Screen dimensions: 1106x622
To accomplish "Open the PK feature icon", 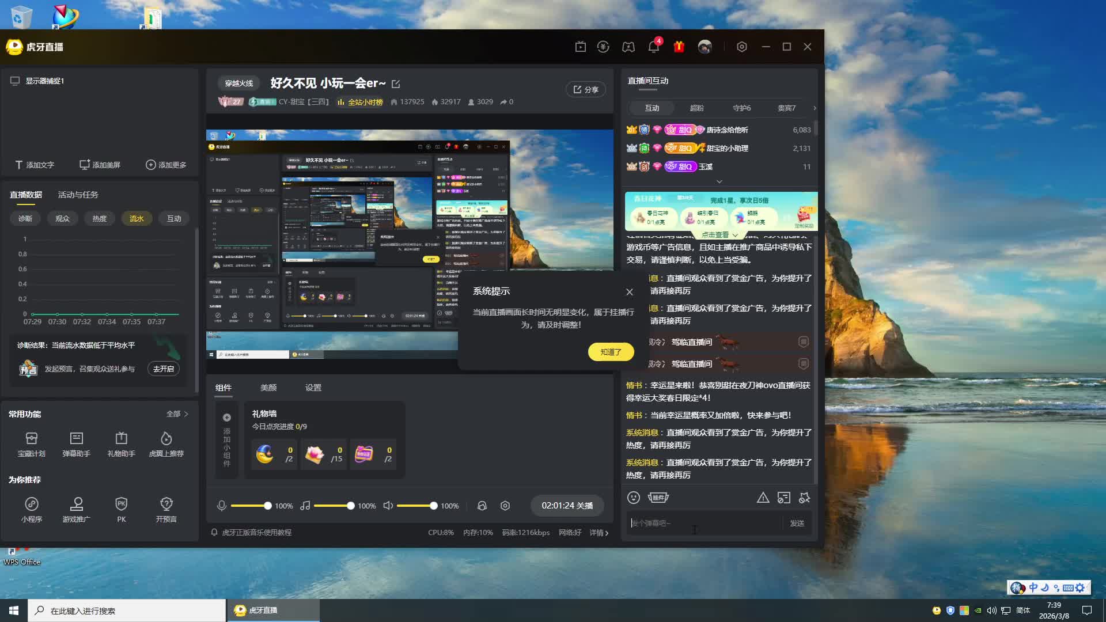I will (x=121, y=509).
